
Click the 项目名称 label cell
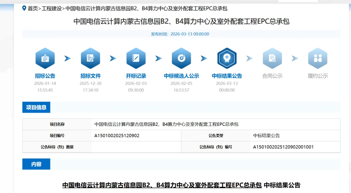coord(57,124)
